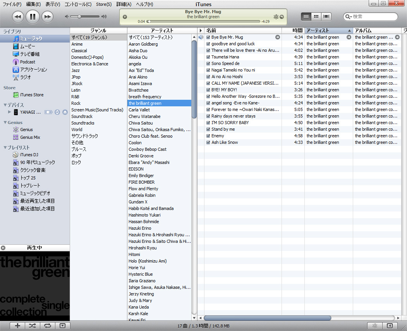The image size is (407, 331).
Task: Uncheck the Tsumetai Hana track
Action: [208, 57]
